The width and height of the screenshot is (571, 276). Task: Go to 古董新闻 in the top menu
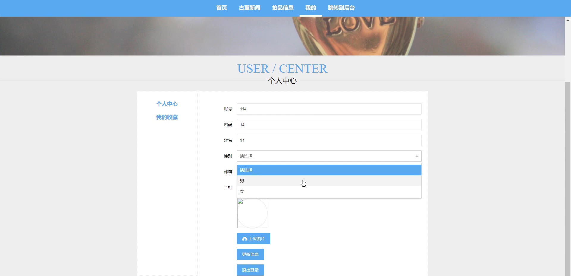click(249, 8)
